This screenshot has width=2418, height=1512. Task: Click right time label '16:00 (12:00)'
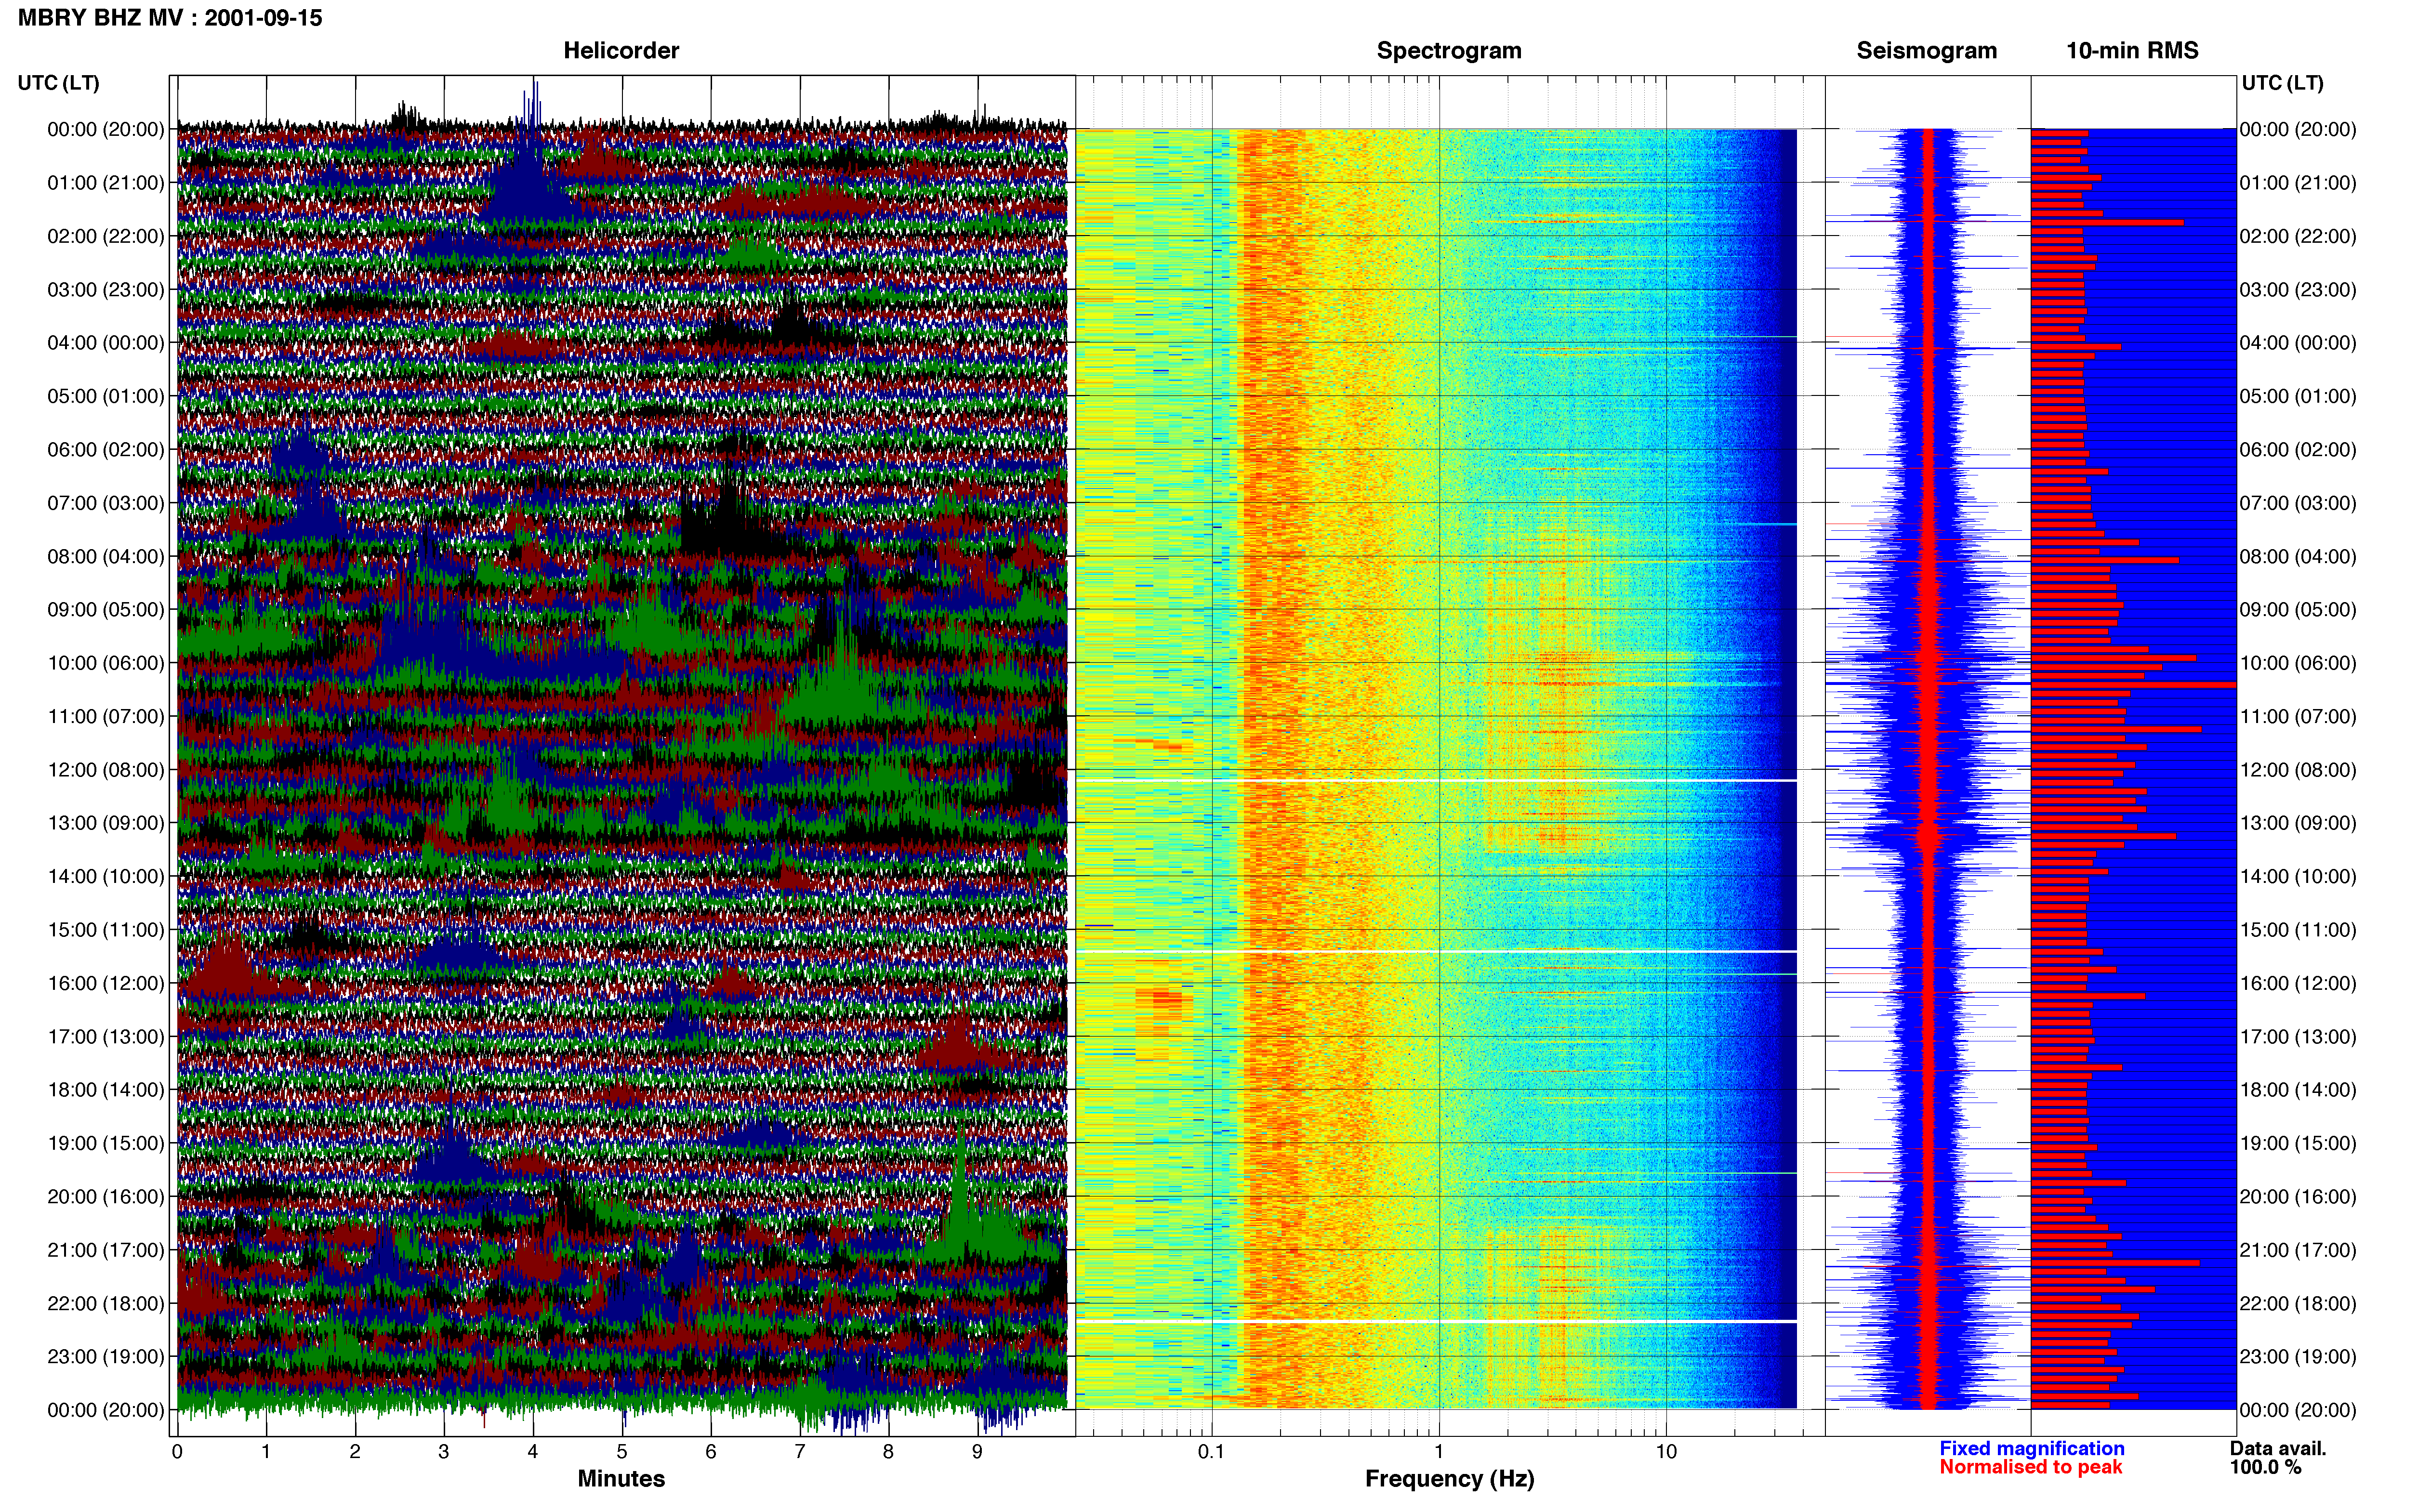2298,983
